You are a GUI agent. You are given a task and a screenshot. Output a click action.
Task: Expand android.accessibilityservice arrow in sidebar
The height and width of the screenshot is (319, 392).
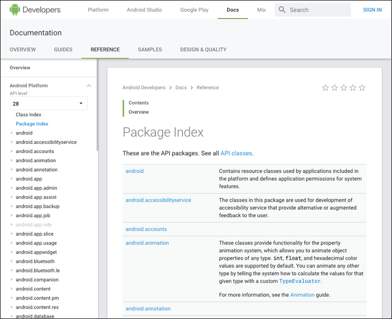coord(12,142)
